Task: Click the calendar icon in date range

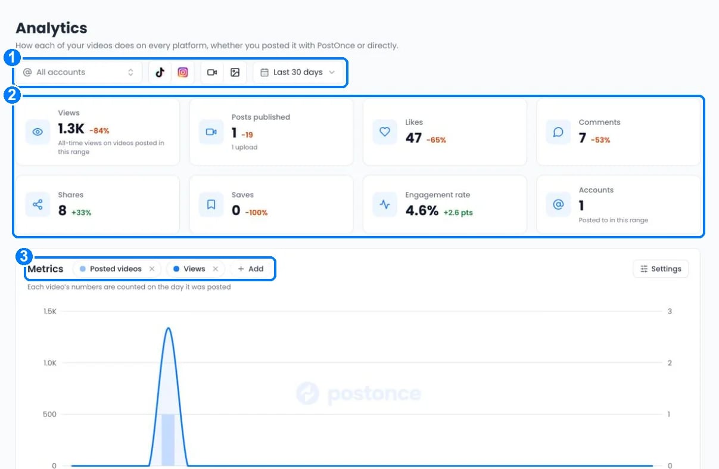Action: (264, 72)
